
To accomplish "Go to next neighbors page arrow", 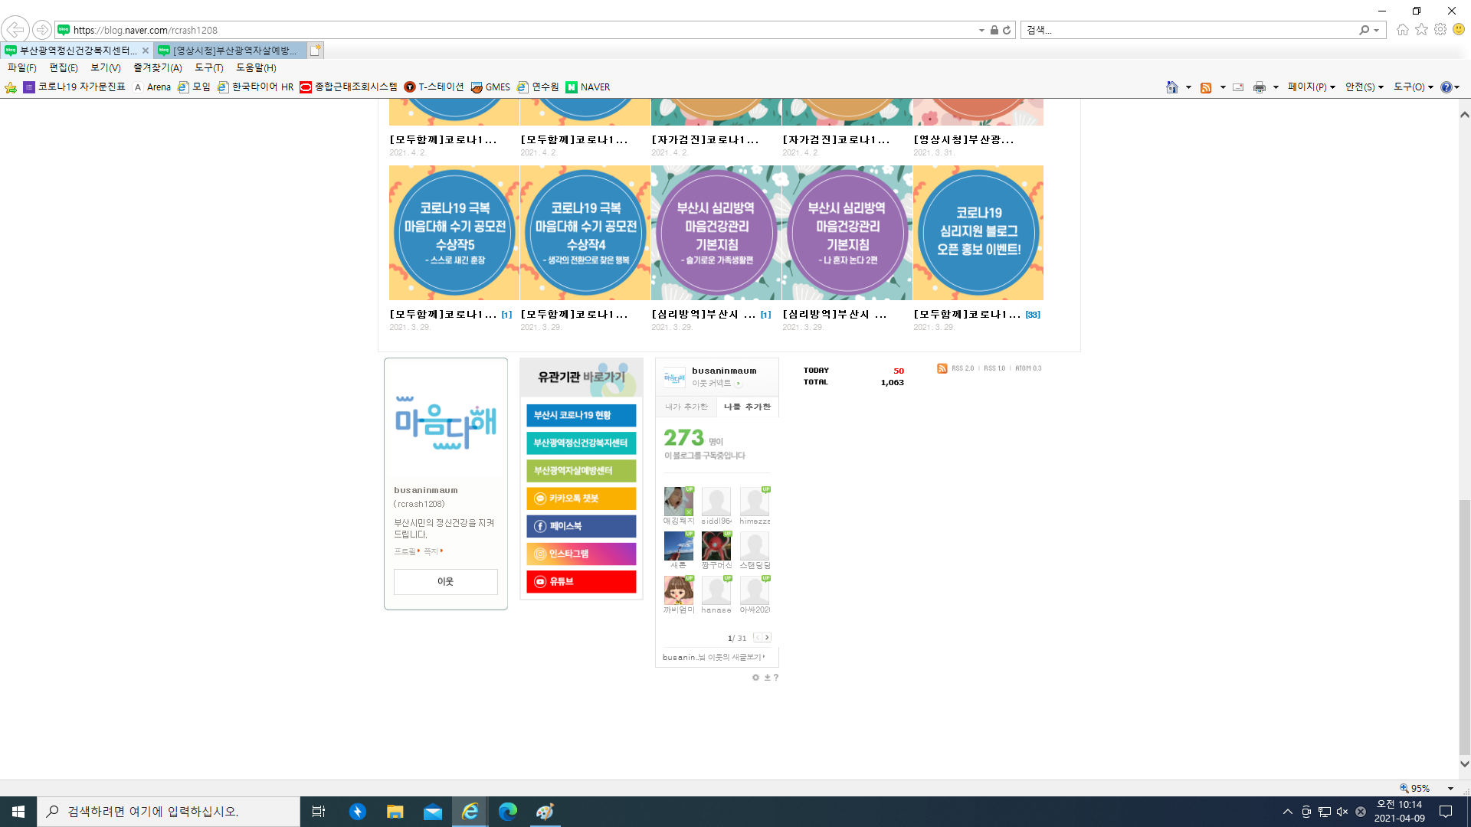I will point(767,637).
